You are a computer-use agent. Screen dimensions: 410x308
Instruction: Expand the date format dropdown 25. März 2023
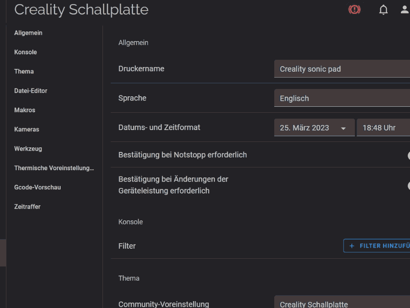(314, 128)
